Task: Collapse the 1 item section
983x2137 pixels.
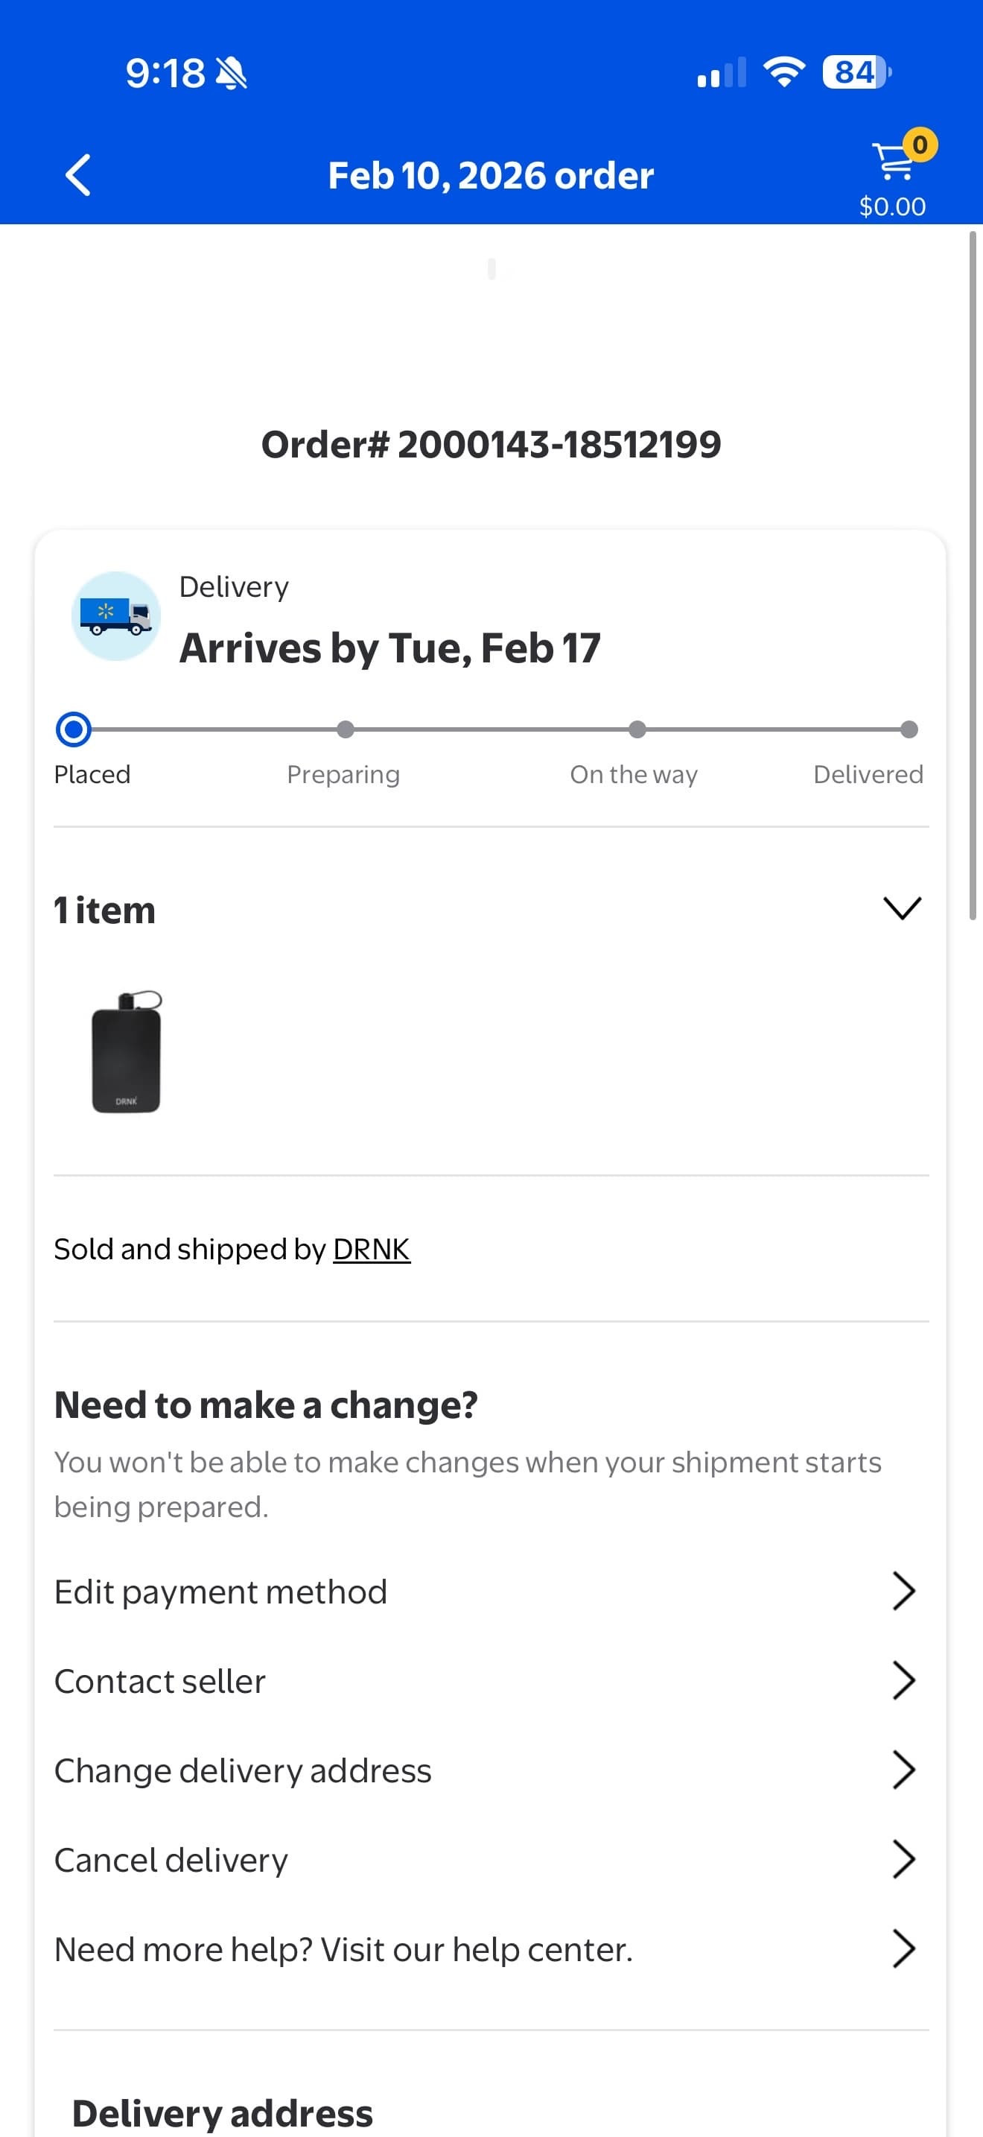Action: tap(902, 908)
